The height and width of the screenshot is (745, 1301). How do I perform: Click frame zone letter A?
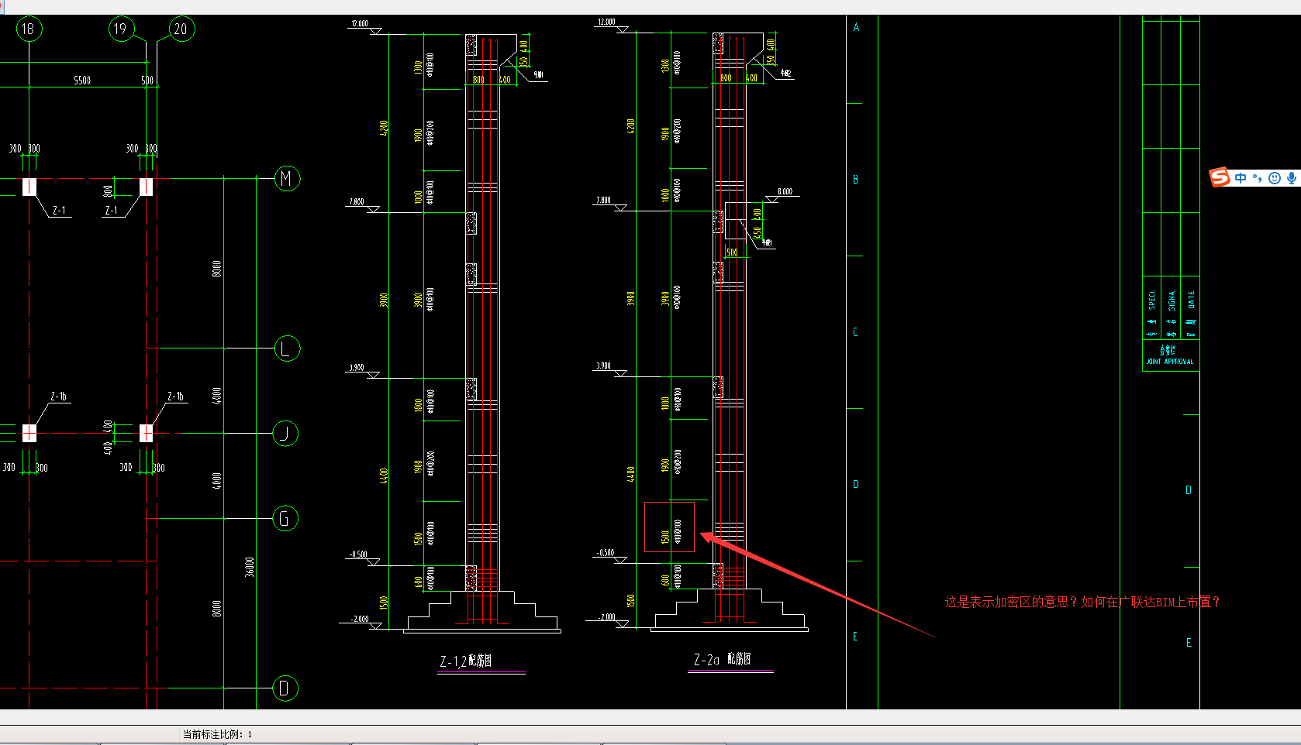pyautogui.click(x=856, y=27)
